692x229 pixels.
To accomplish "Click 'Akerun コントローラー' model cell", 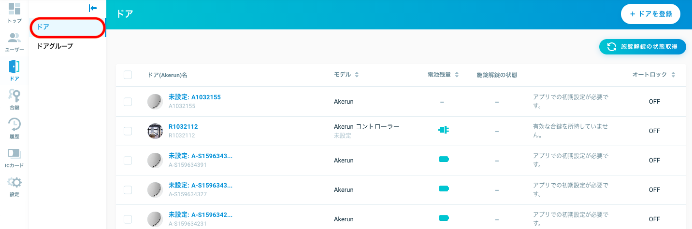I will point(367,127).
